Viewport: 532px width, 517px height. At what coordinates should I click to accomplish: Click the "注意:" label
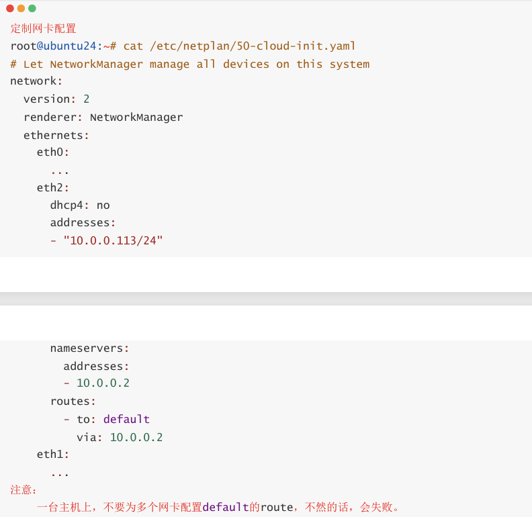(23, 490)
